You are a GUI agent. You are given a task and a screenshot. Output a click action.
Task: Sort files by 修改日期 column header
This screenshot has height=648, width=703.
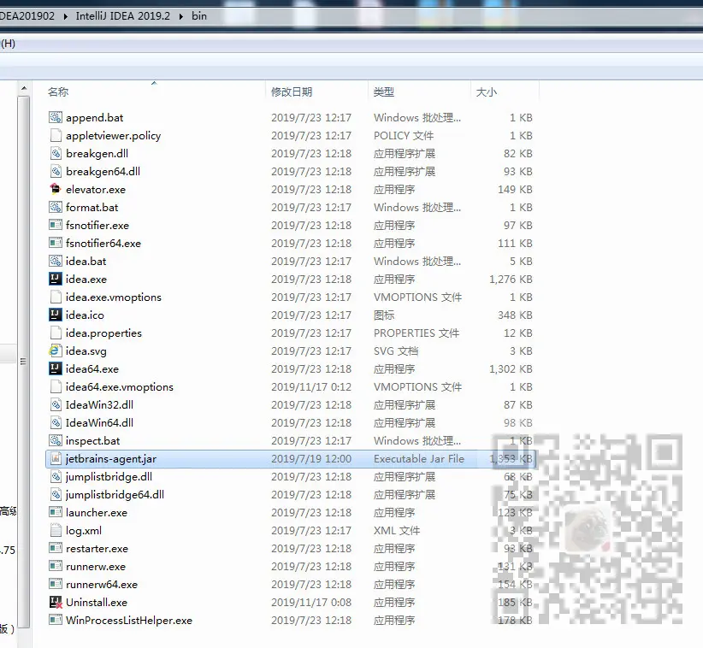292,91
